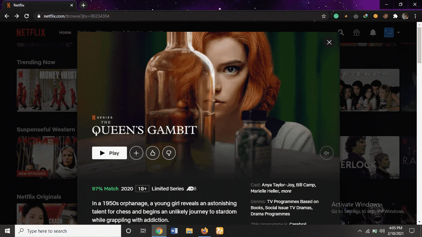Go to Netflix Home tab
This screenshot has height=237, width=422.
point(65,32)
